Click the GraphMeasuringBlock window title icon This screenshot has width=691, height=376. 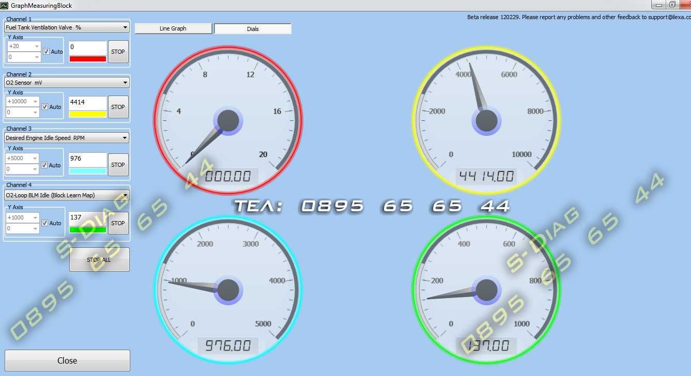pos(5,5)
